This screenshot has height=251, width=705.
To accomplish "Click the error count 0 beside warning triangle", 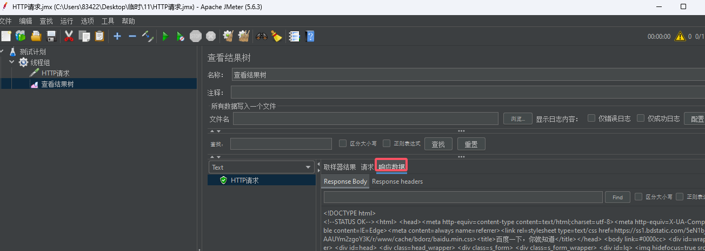I will pos(690,37).
